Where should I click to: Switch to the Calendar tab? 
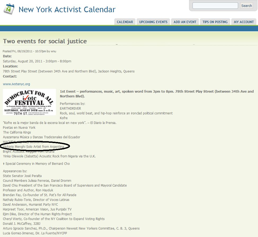coord(125,22)
